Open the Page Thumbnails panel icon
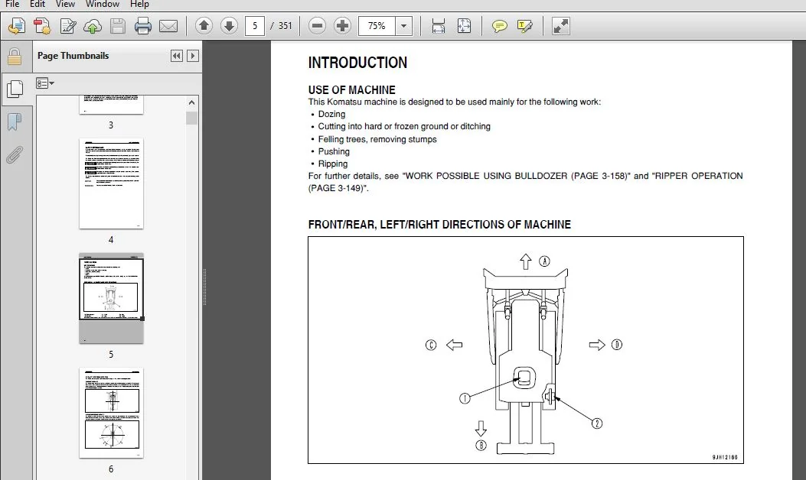806x480 pixels. point(15,89)
